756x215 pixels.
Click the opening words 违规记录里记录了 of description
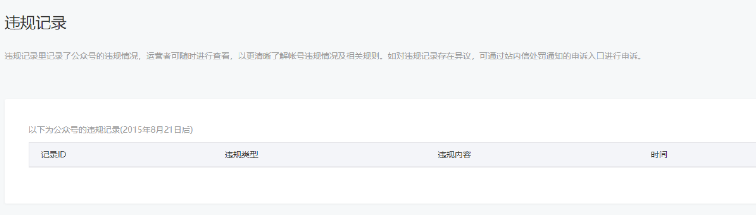click(x=38, y=56)
